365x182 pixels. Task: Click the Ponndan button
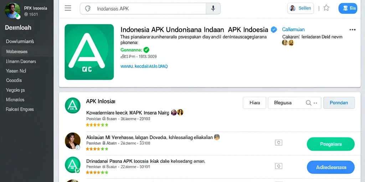click(x=339, y=103)
